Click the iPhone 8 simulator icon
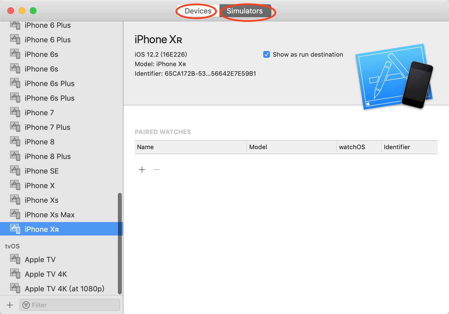 point(15,142)
